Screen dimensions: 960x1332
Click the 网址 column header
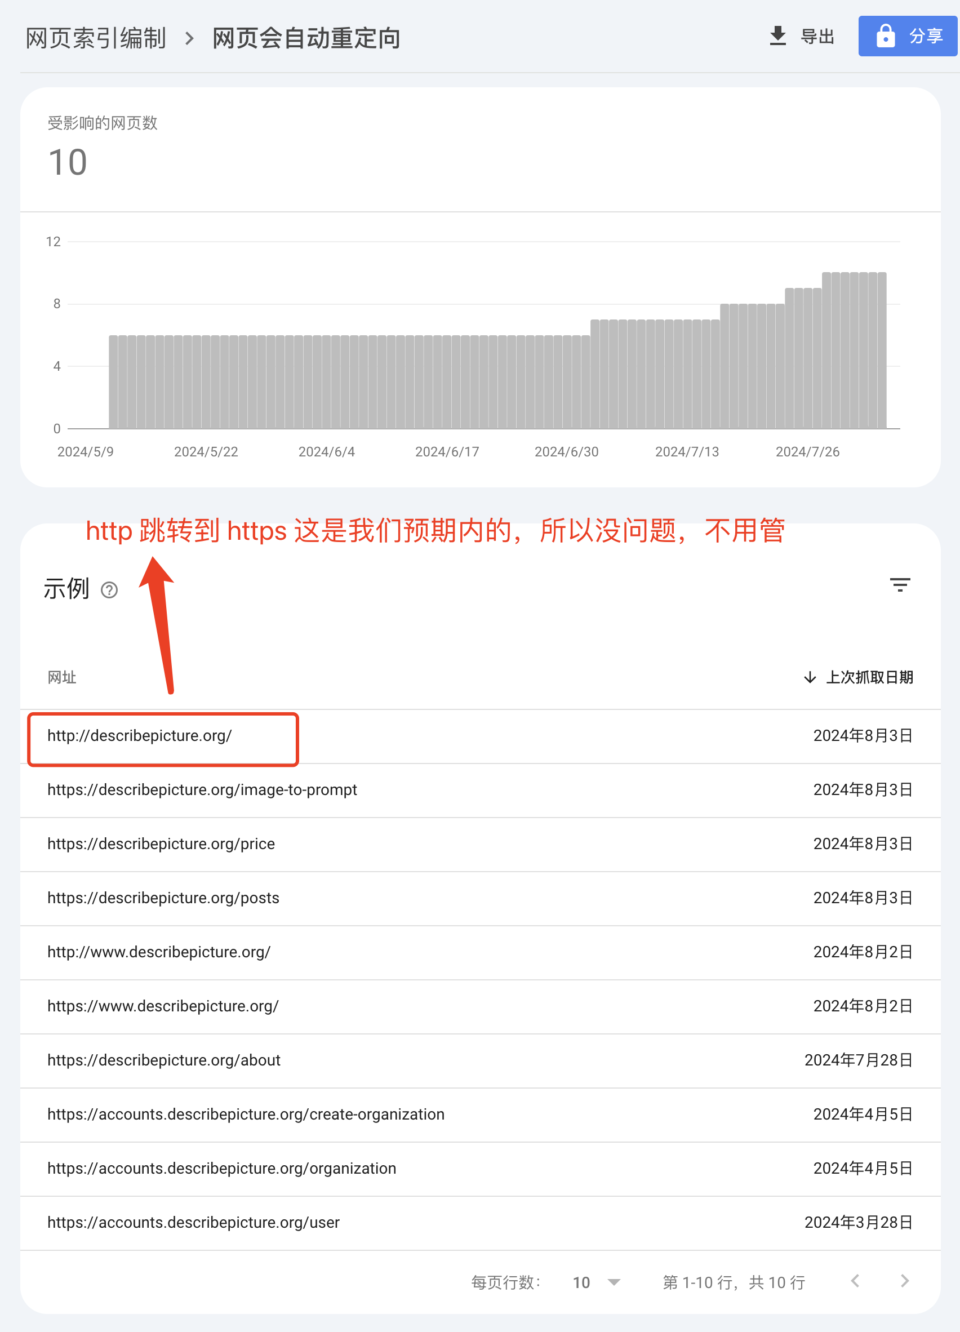point(61,677)
